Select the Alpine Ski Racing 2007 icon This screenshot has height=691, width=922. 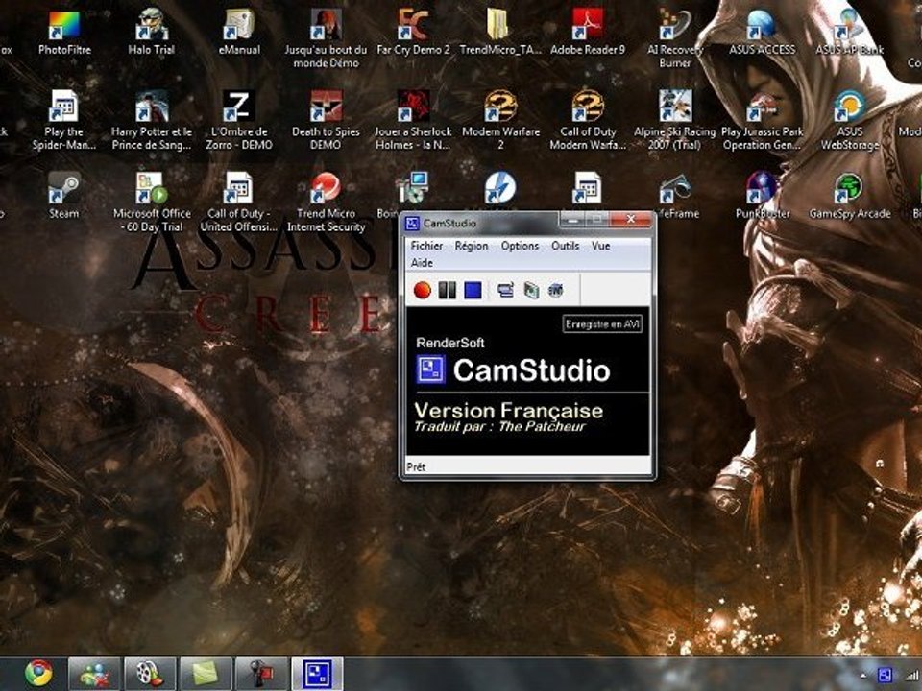tap(674, 121)
